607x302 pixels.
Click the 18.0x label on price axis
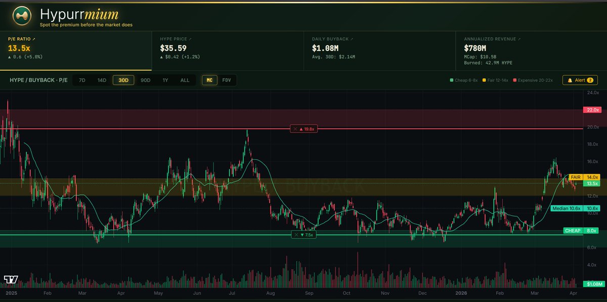point(593,145)
